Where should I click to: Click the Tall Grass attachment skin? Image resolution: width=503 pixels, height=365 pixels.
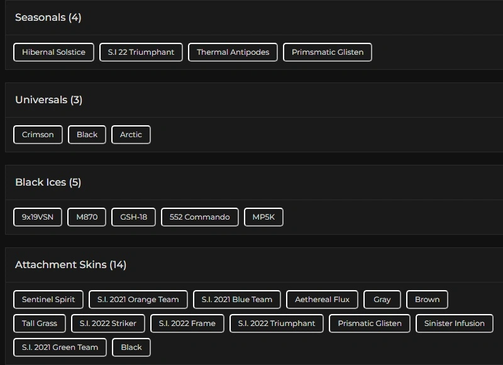pyautogui.click(x=39, y=323)
